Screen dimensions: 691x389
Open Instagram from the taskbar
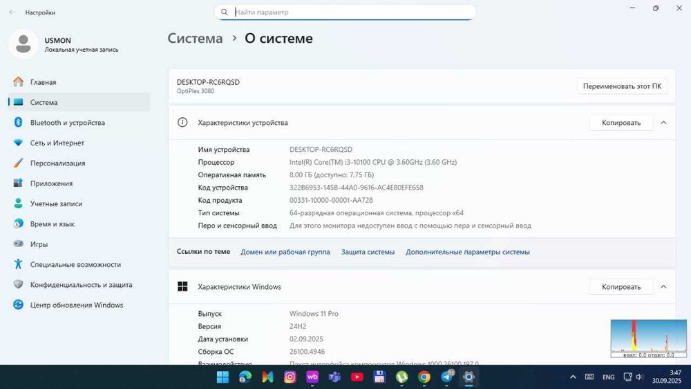290,377
